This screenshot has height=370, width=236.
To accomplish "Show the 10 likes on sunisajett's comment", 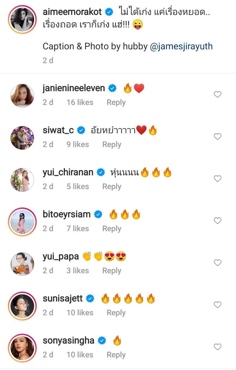I will pyautogui.click(x=80, y=313).
